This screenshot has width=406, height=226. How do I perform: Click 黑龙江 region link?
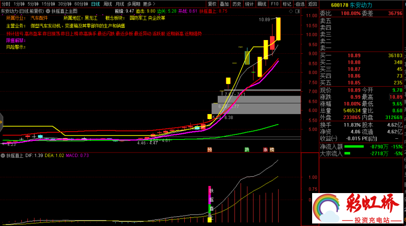tap(91, 18)
